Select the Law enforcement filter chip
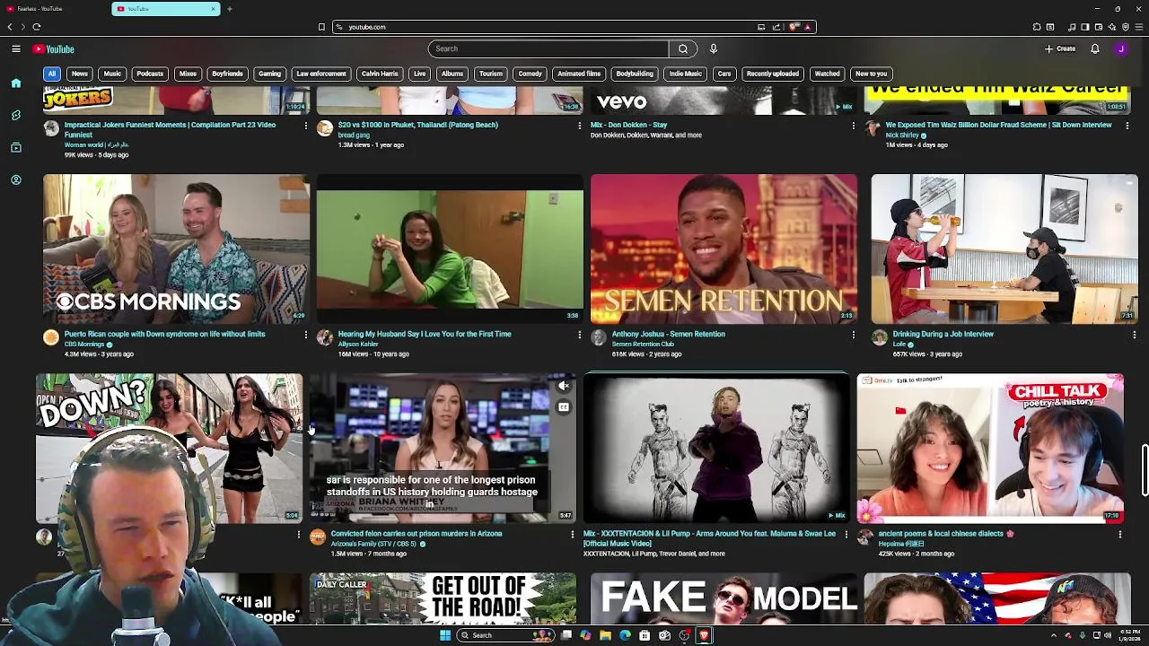The image size is (1149, 646). pos(320,74)
